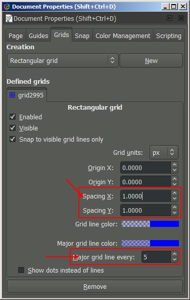Increase the Spacing Y value
The width and height of the screenshot is (190, 300).
[174, 208]
